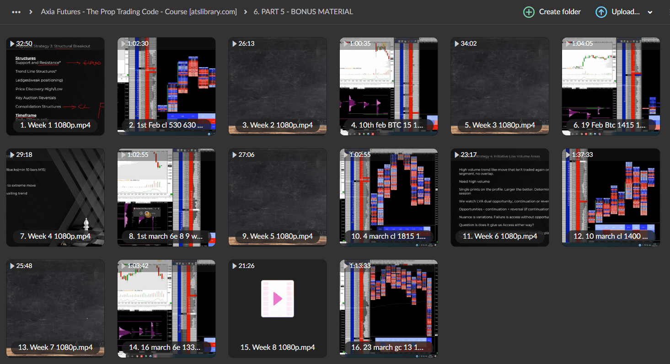670x364 pixels.
Task: Open the 19 Feb Btc 1415 video
Action: (x=611, y=86)
